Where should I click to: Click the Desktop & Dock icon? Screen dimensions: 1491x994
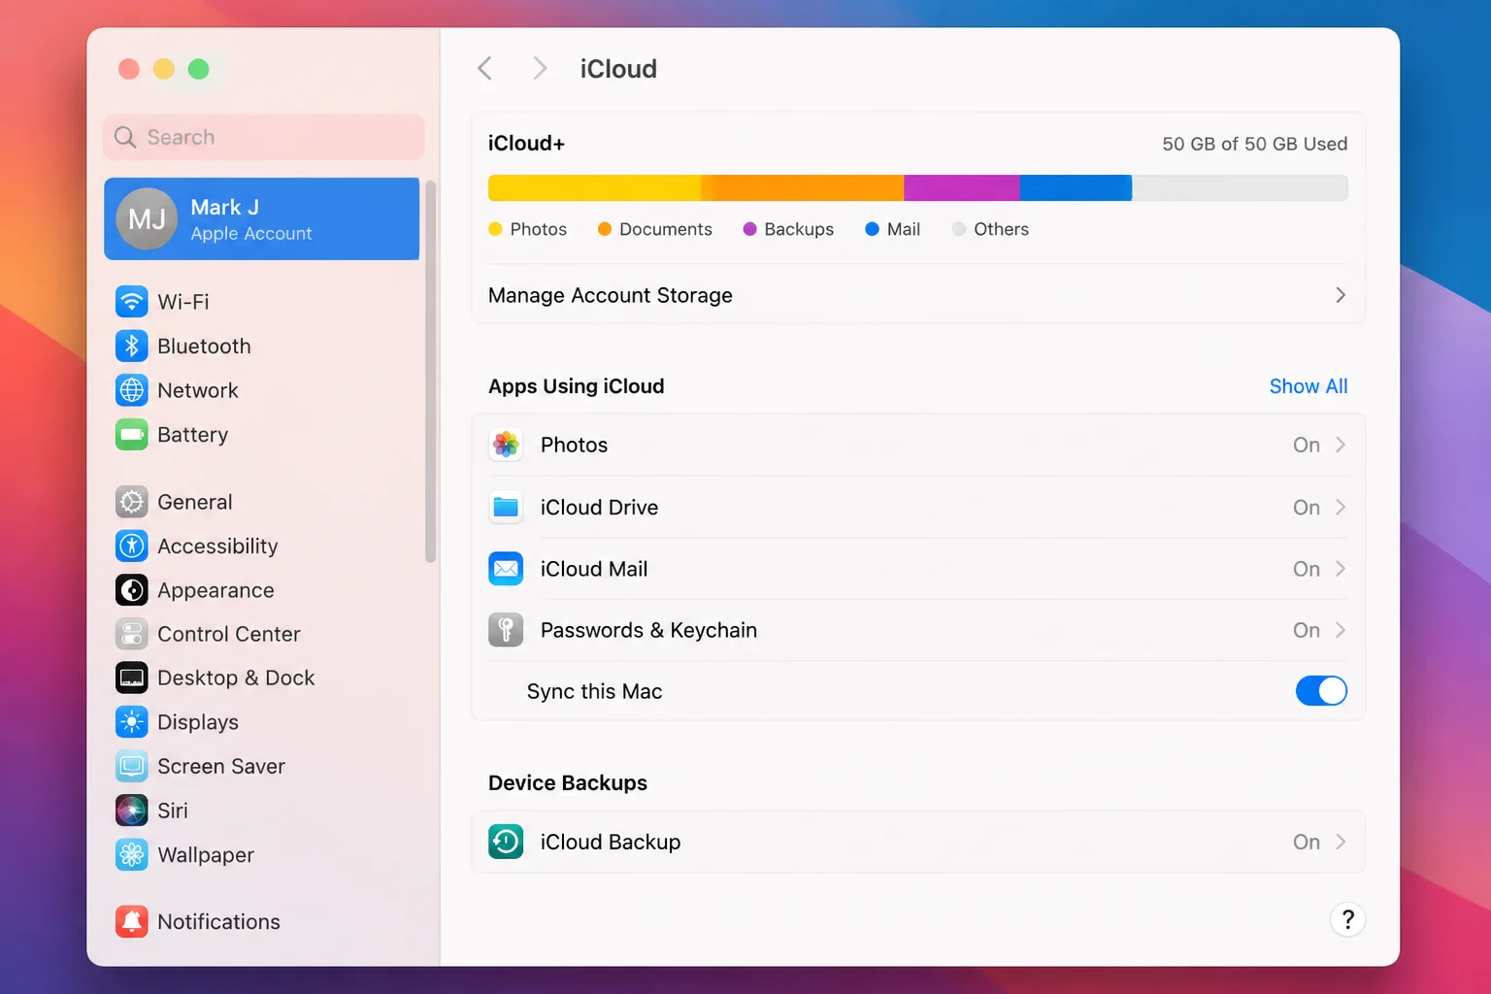(132, 678)
